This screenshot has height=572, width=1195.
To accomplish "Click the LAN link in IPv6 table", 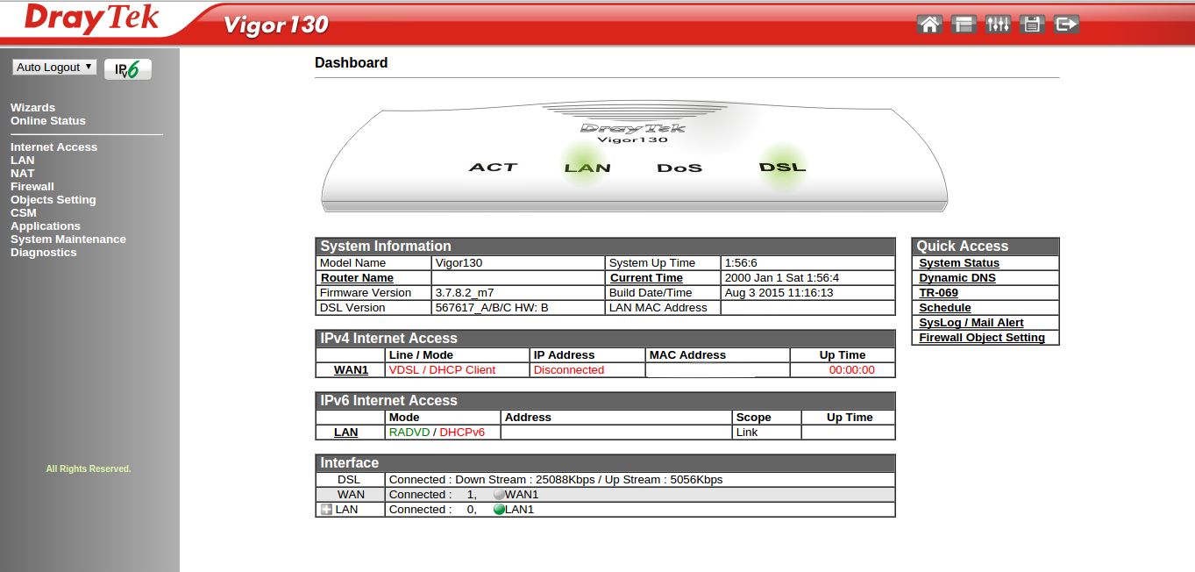I will tap(346, 433).
